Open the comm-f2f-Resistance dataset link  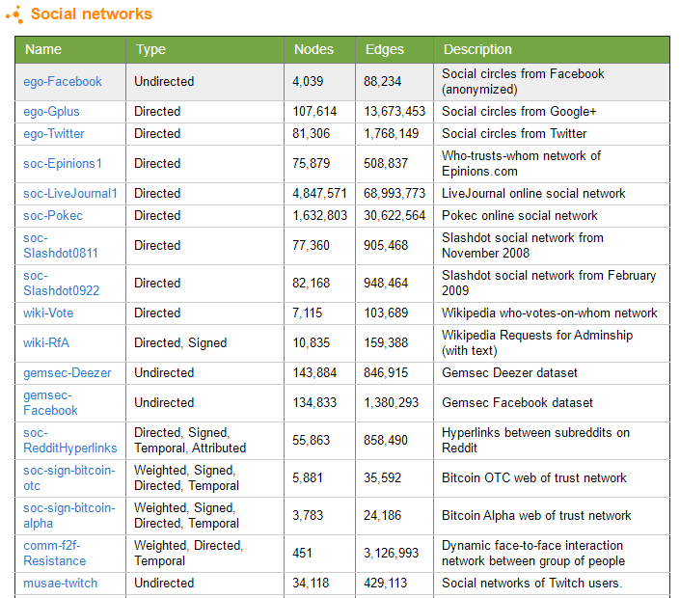click(55, 554)
